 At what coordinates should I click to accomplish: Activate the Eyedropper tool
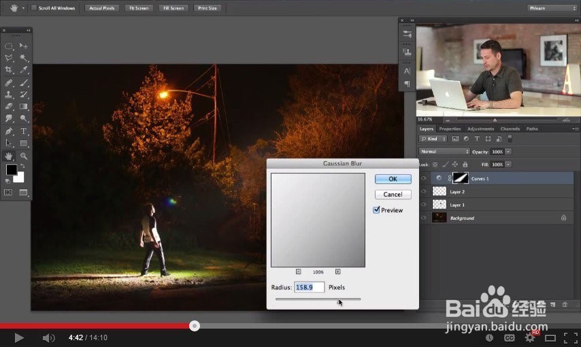pos(24,69)
